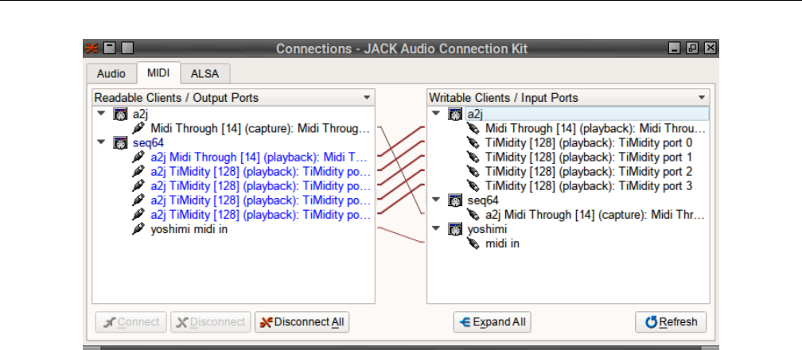Click the Disconnect button
The image size is (802, 350).
(x=211, y=322)
